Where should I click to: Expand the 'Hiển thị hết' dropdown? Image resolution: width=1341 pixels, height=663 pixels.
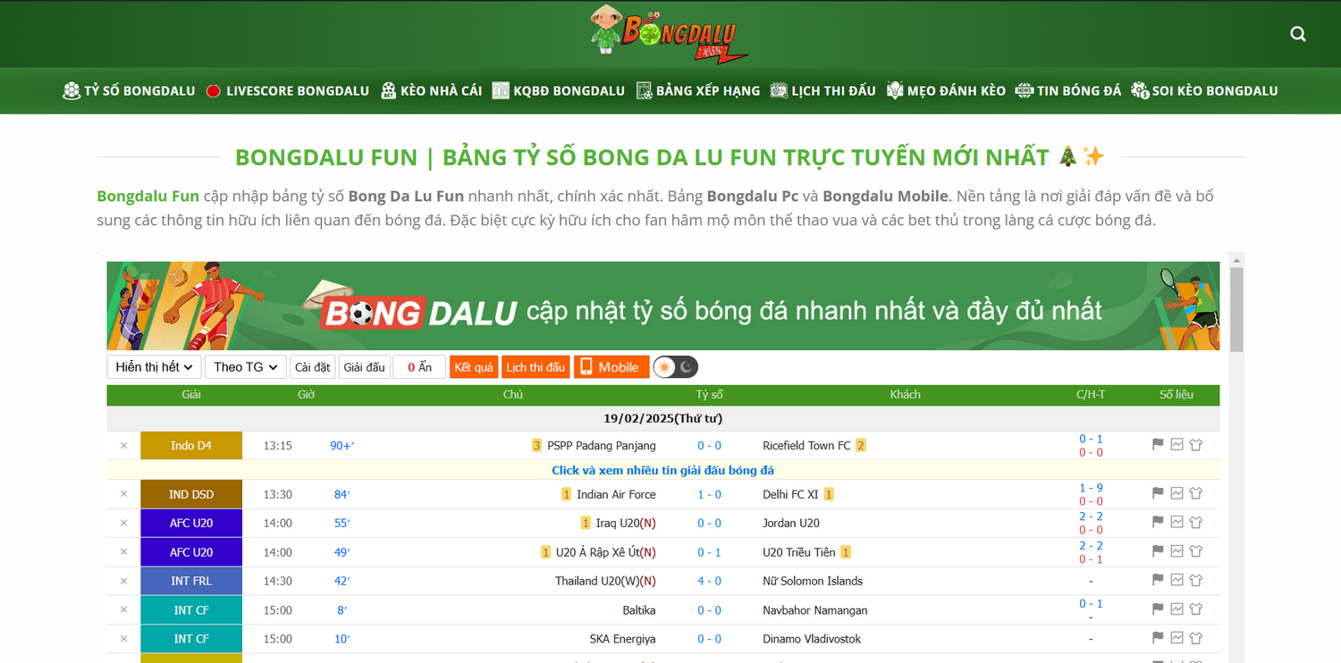pos(154,367)
